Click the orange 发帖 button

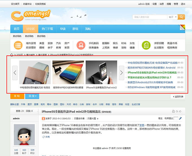coord(17,96)
